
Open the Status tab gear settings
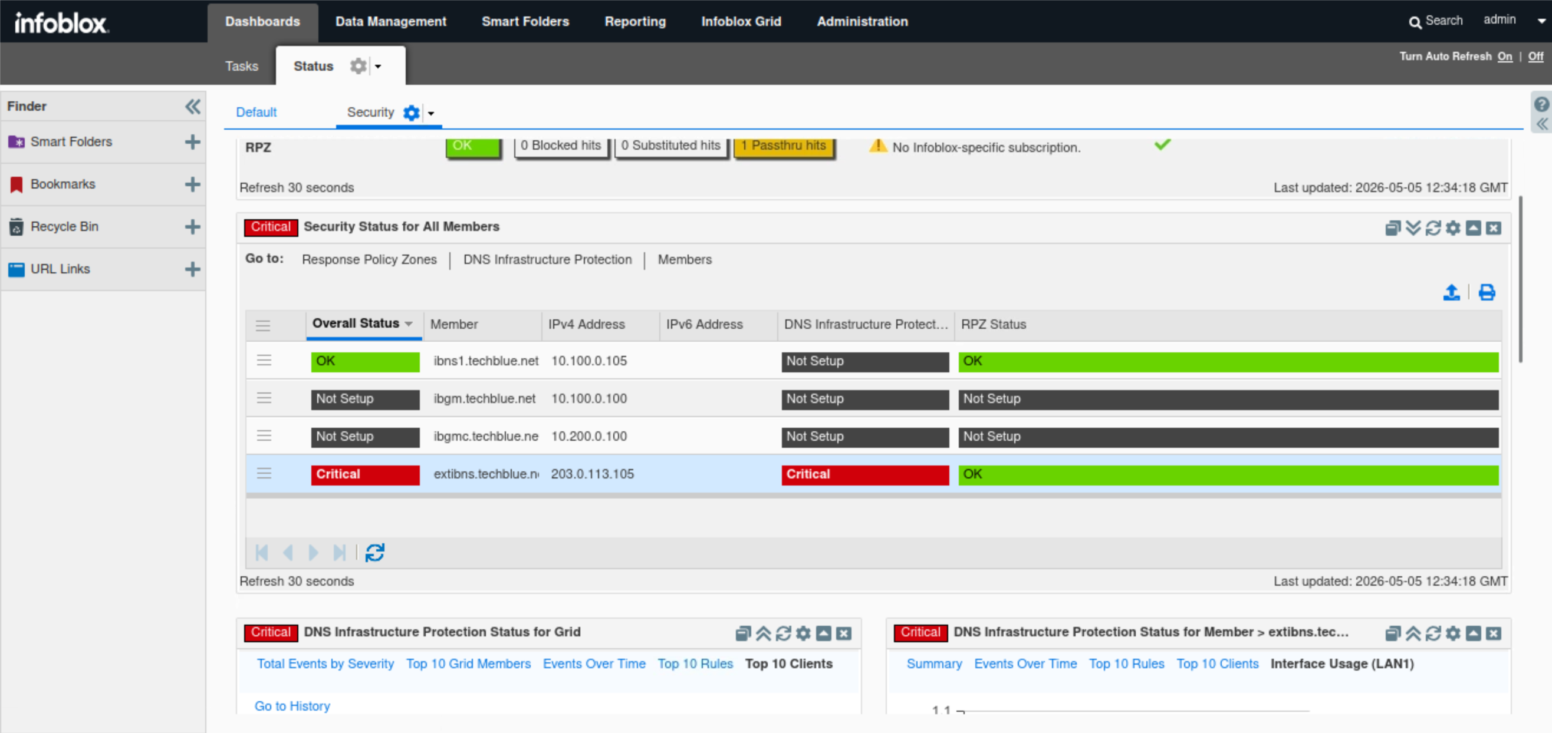[359, 65]
